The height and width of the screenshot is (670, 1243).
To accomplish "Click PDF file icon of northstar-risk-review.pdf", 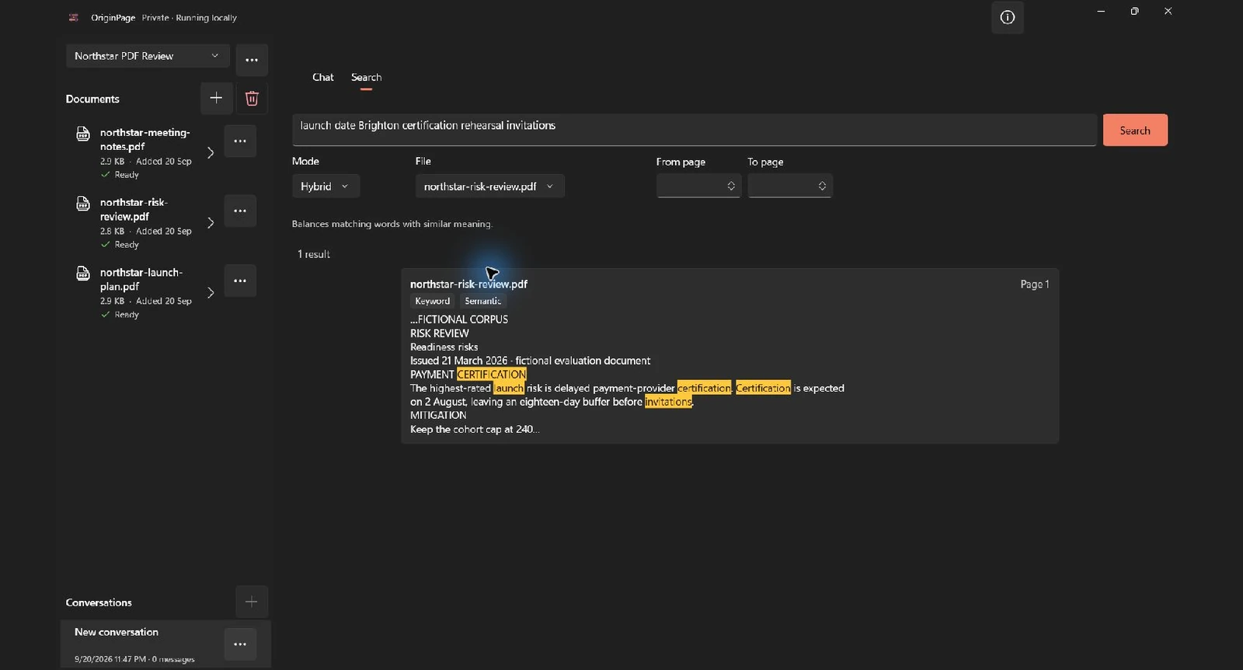I will click(x=83, y=204).
